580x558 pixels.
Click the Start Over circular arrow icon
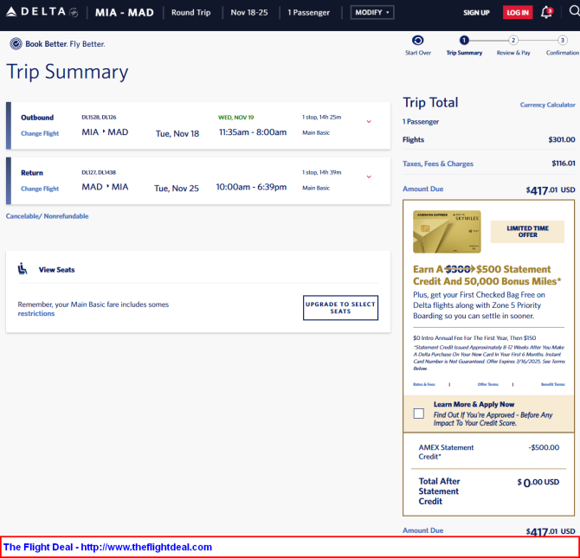pos(417,40)
